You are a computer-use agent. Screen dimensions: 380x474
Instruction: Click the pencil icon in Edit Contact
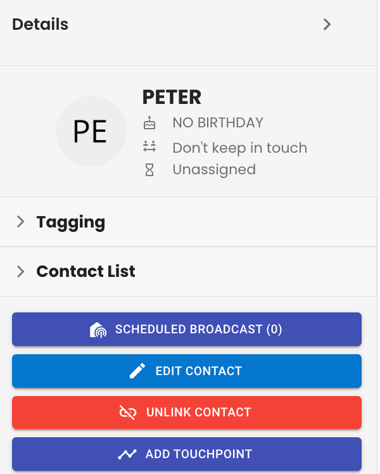point(137,371)
